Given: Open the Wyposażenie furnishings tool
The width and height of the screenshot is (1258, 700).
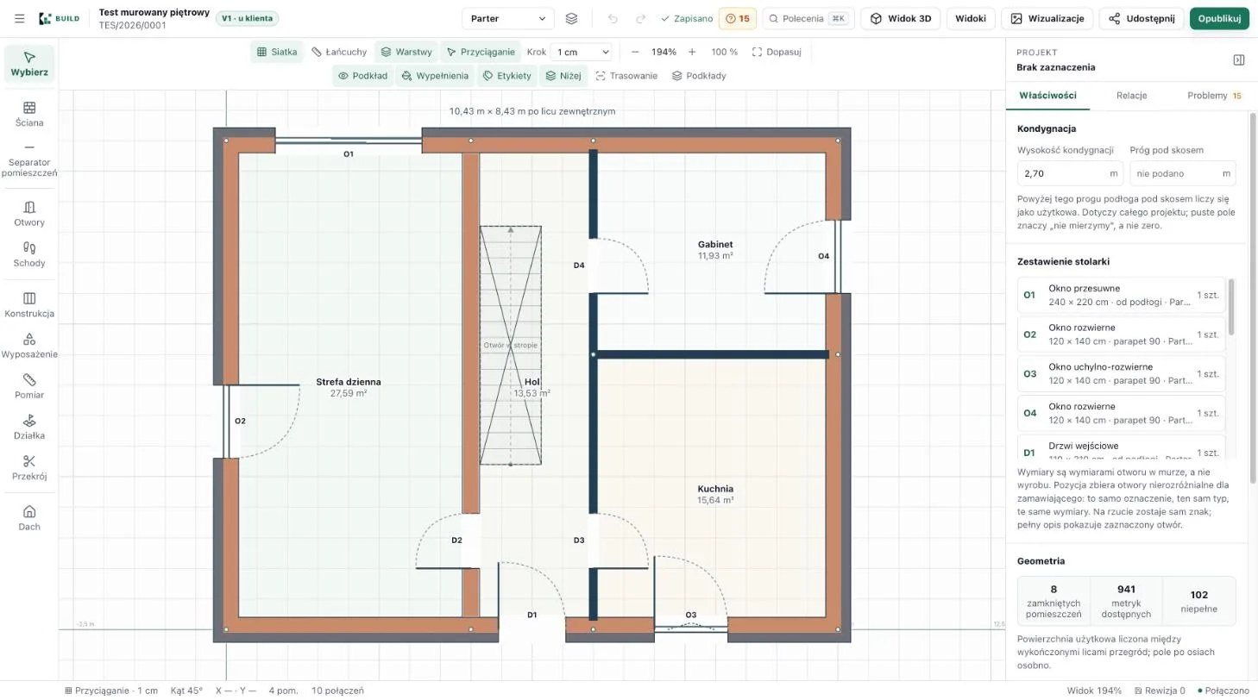Looking at the screenshot, I should pyautogui.click(x=29, y=346).
